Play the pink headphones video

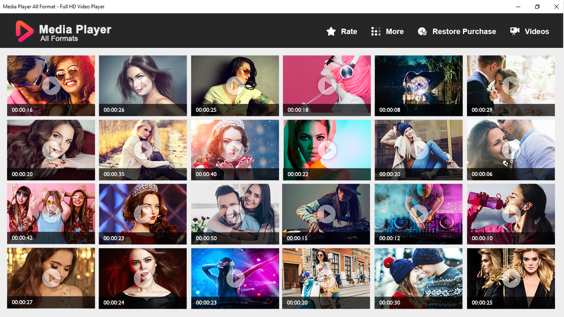(326, 85)
